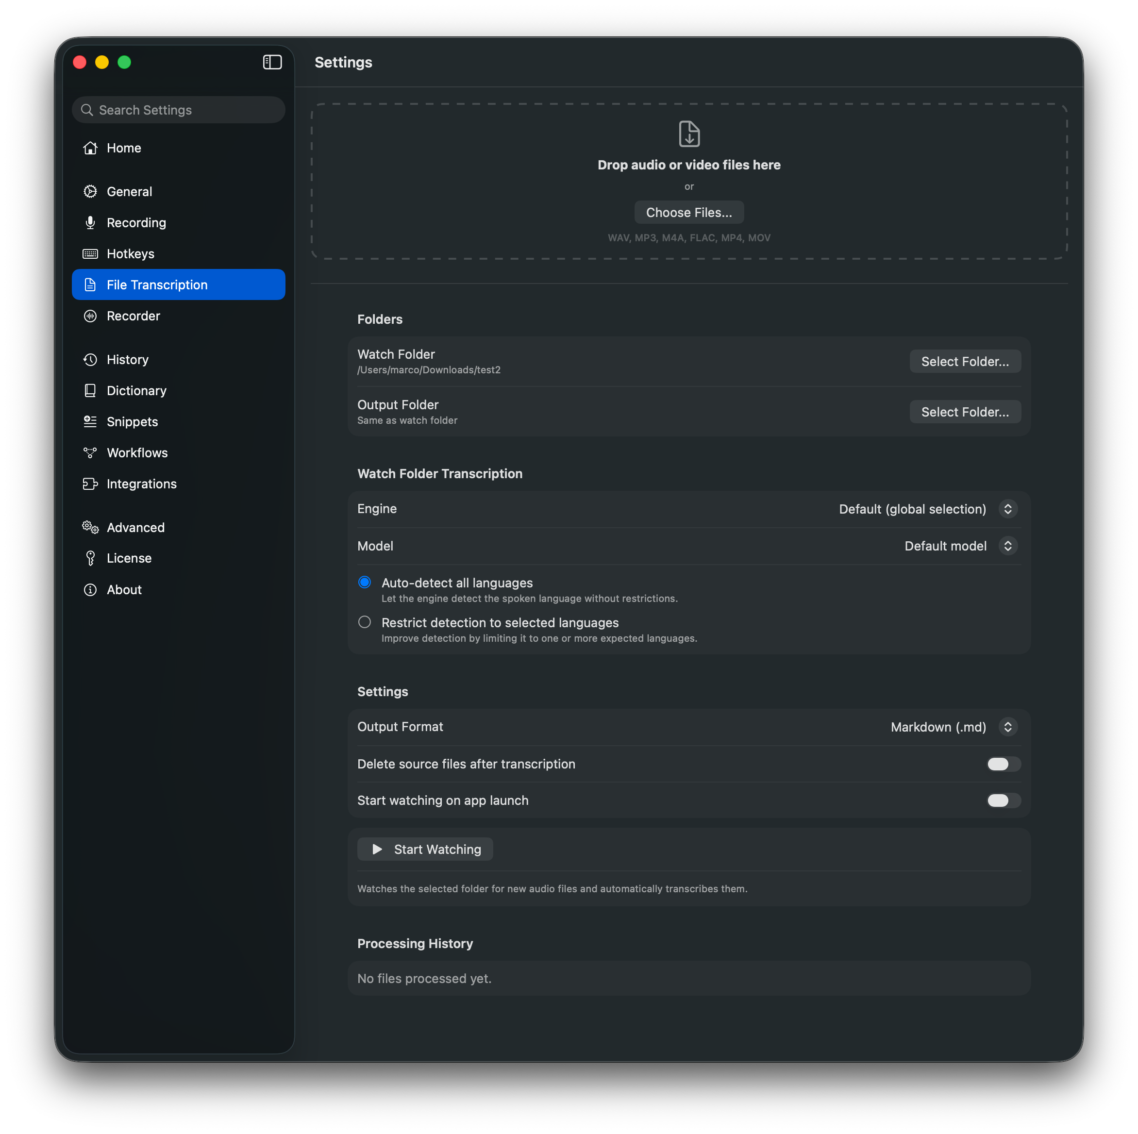Click the green full-screen window button
The width and height of the screenshot is (1138, 1134).
point(124,62)
